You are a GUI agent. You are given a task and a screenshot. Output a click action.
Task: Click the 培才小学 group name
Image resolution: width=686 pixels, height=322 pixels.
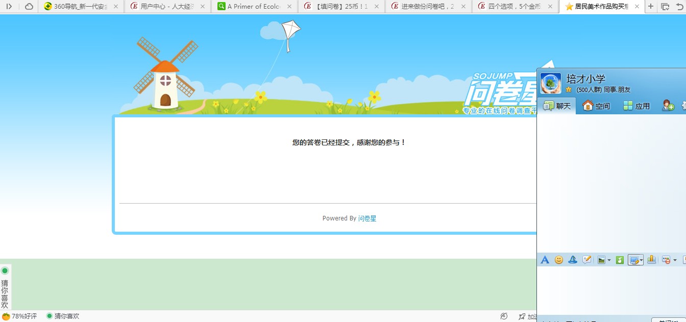(x=586, y=79)
